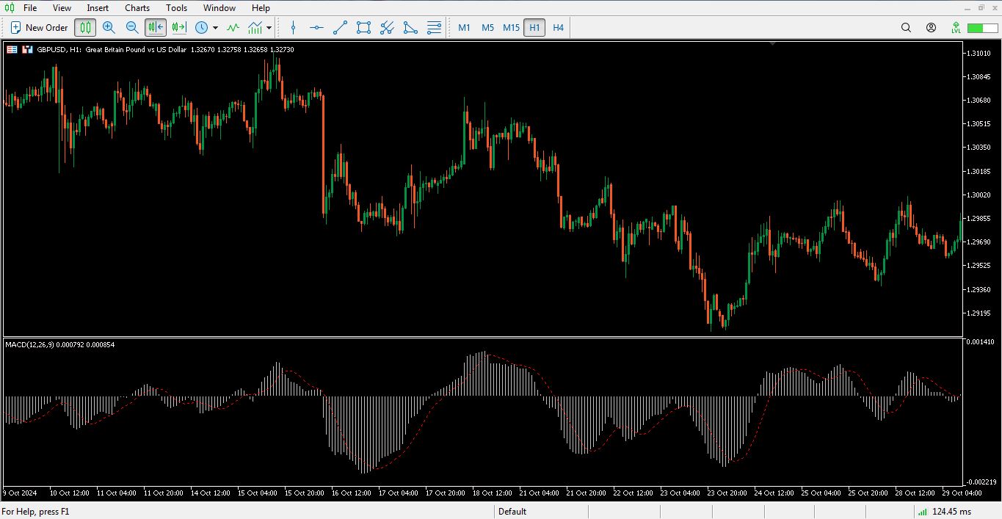Choose the Fibonacci retracement tool
This screenshot has height=519, width=1002.
[434, 28]
